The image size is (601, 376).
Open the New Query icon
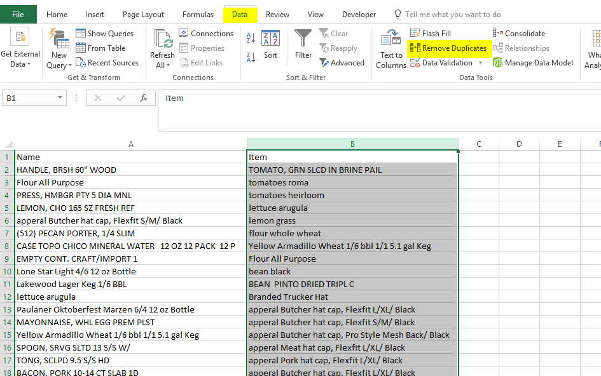click(59, 39)
